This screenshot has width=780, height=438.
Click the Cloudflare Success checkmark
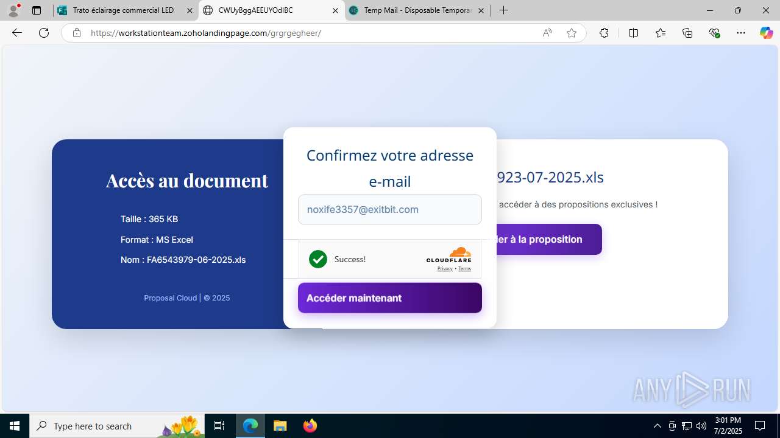(x=318, y=259)
